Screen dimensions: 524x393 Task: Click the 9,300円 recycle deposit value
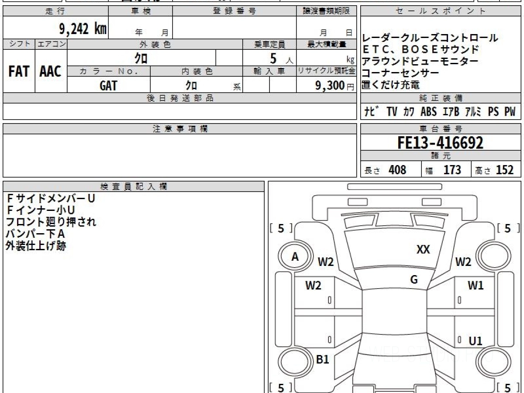[x=335, y=86]
